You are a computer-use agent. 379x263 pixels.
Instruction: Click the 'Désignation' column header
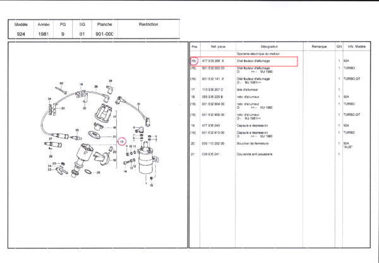pyautogui.click(x=268, y=47)
